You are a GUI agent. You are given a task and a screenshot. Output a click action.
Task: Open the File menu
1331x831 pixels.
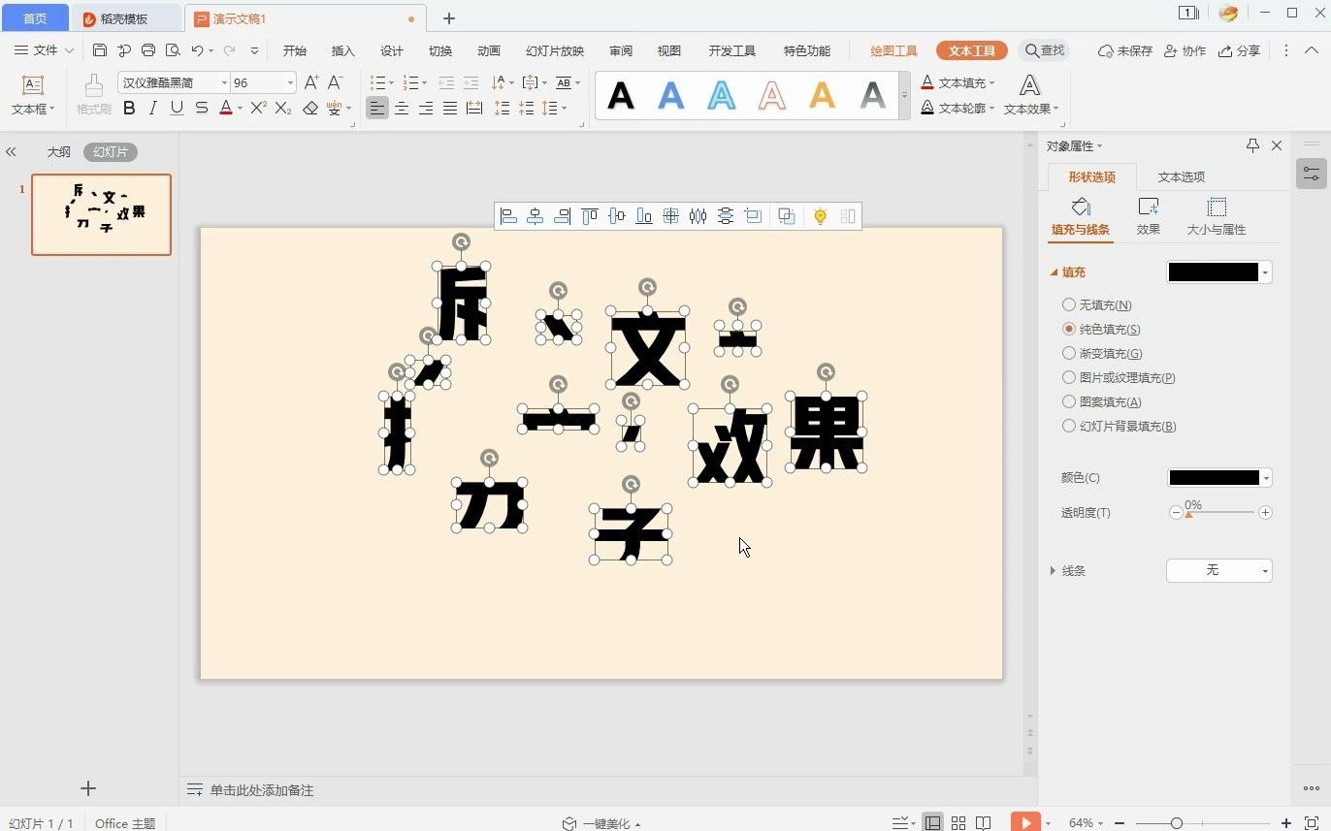pos(44,50)
